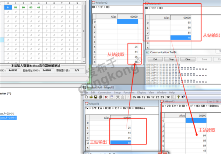The height and width of the screenshot is (154, 221).
Task: Click the Open file icon in Modbus Poll
Action: pos(91,97)
